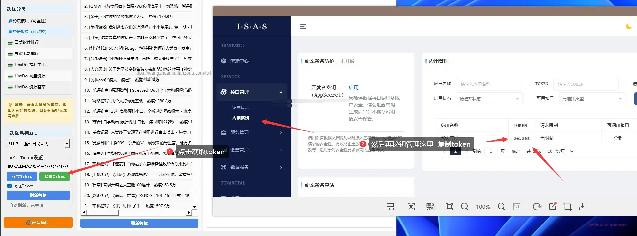Select the crop tool in viewer toolbar

click(x=567, y=207)
